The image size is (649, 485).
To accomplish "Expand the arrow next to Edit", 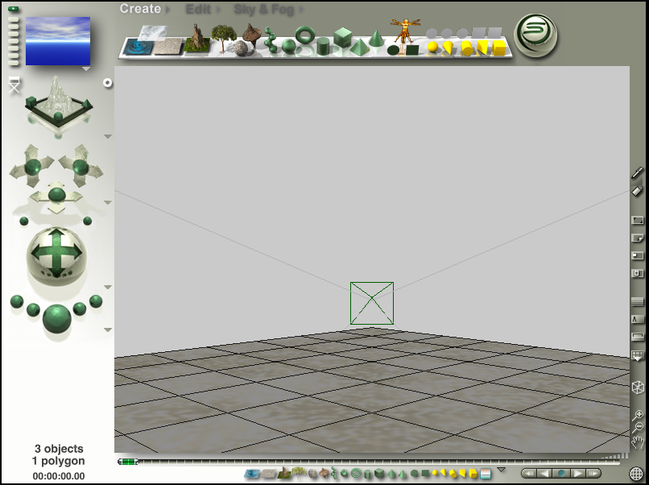I will click(217, 10).
